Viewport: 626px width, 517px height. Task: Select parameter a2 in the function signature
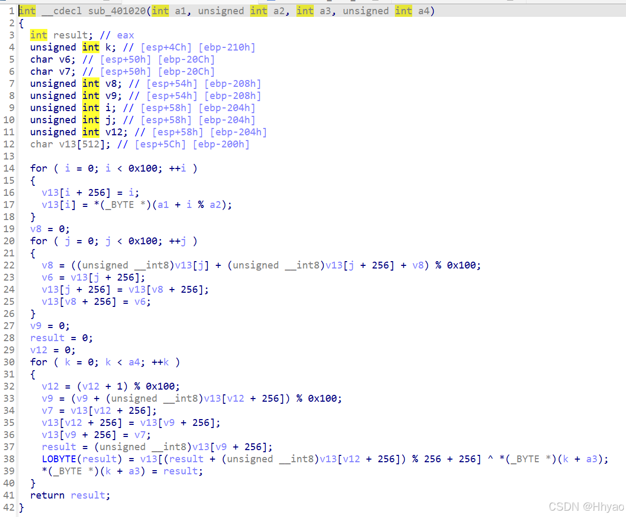[x=279, y=11]
